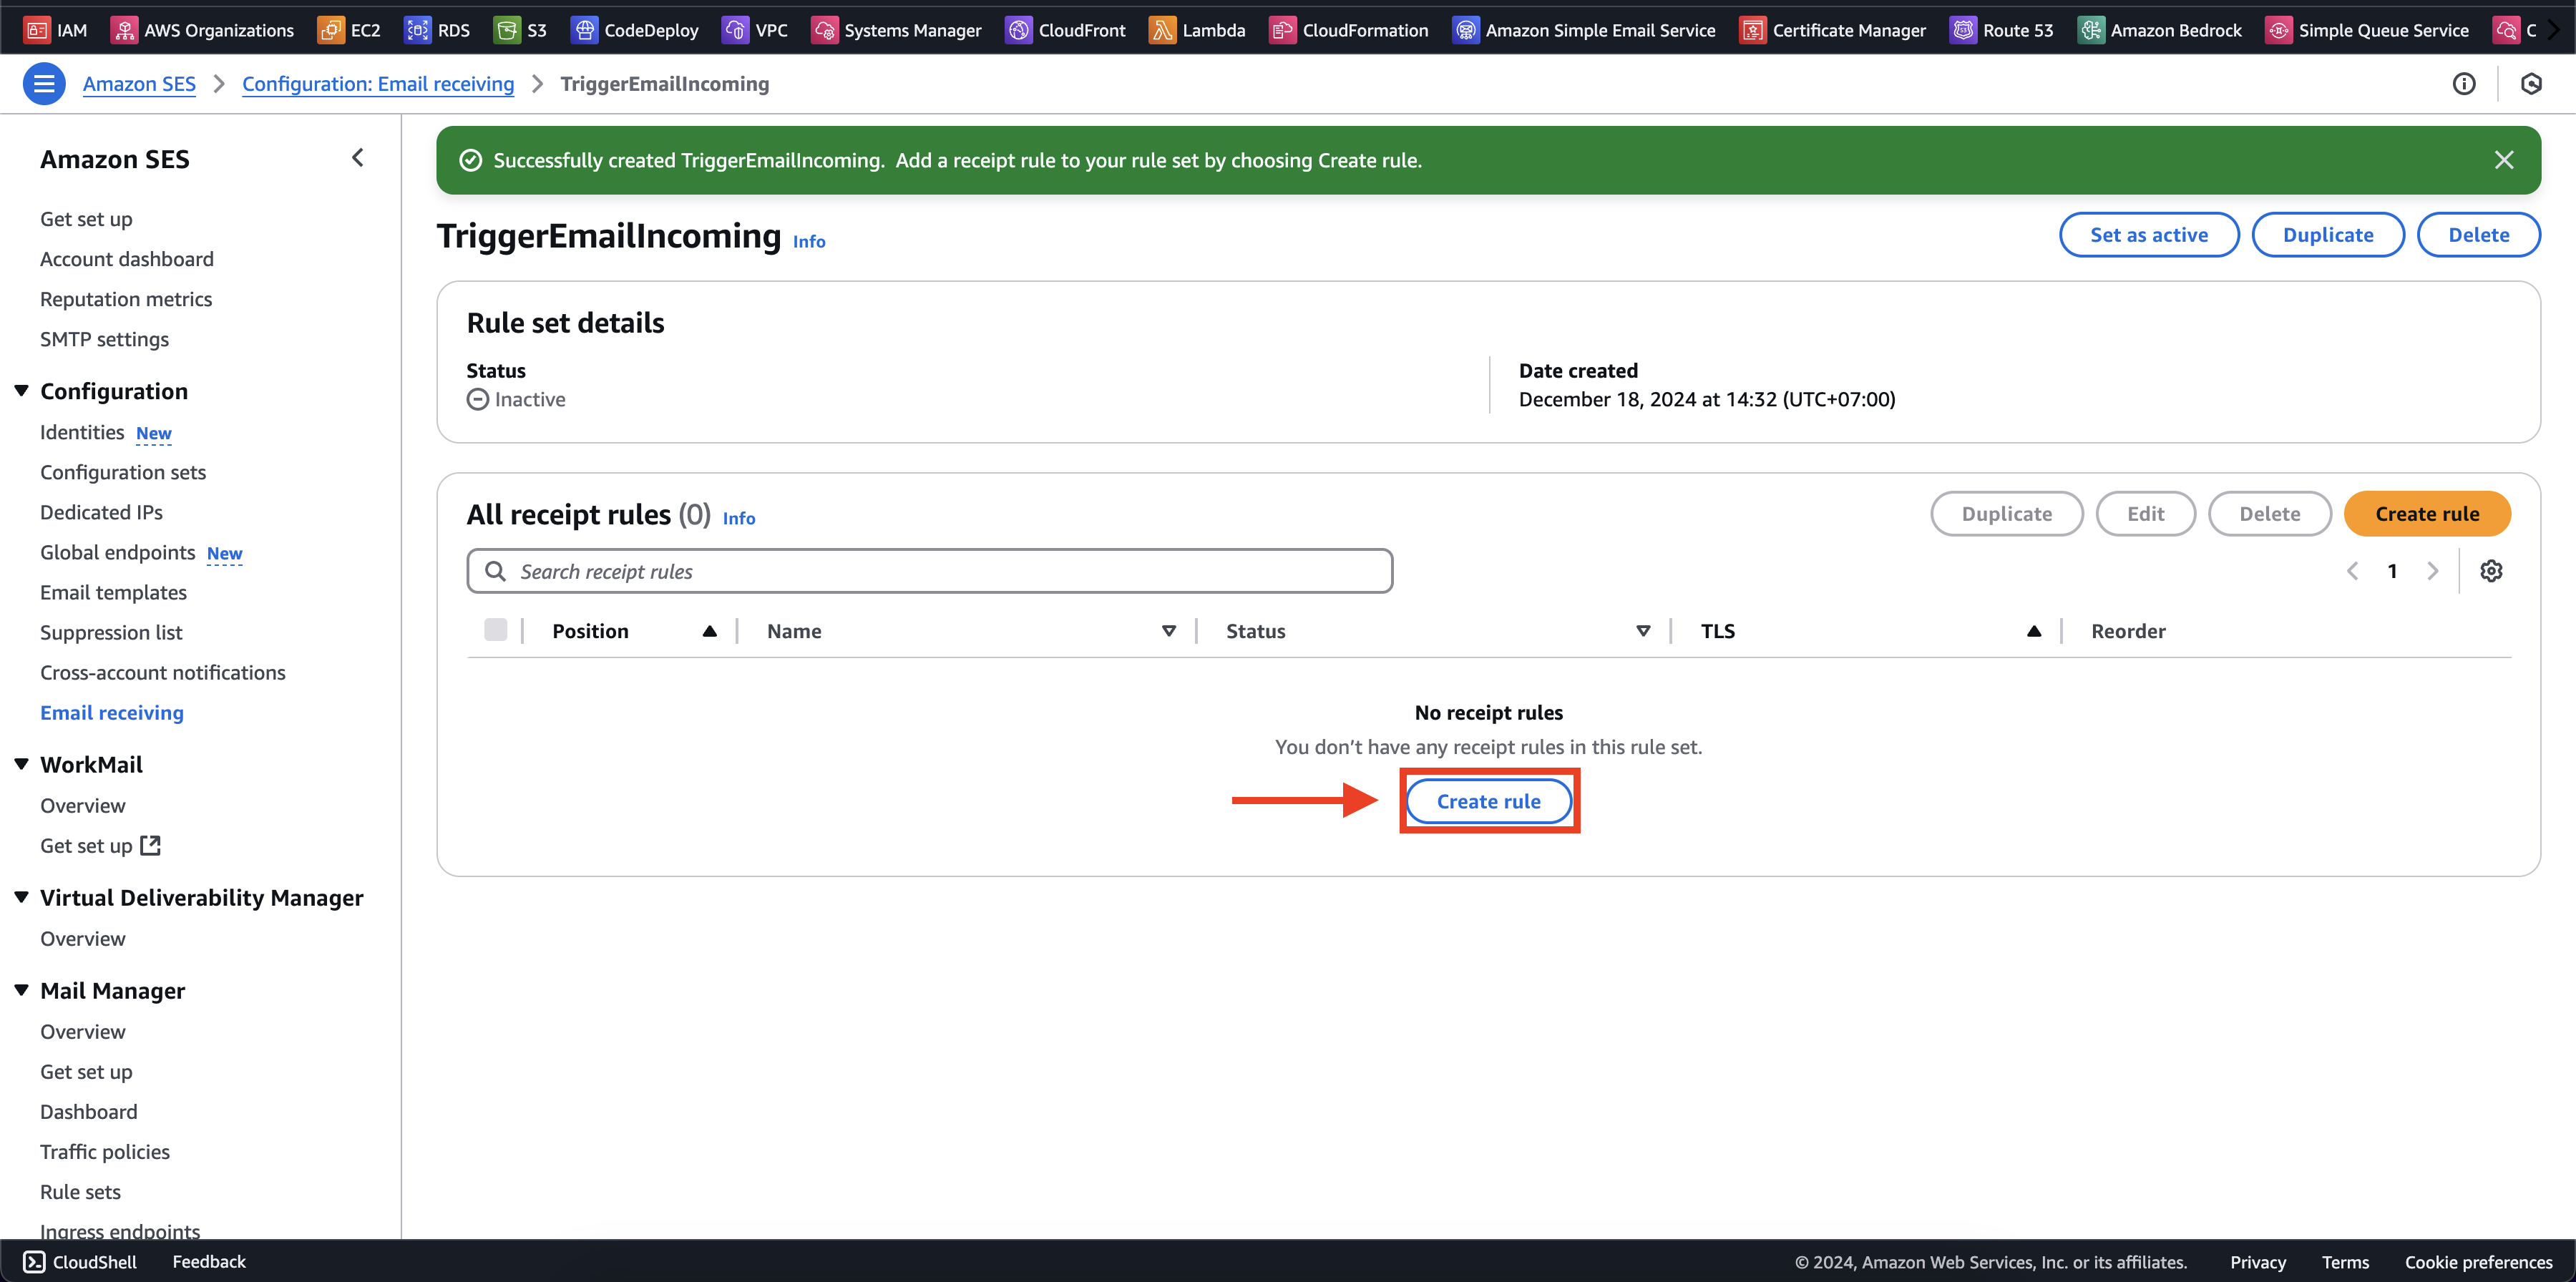2576x1282 pixels.
Task: Click Duplicate rule set button at top
Action: pos(2327,234)
